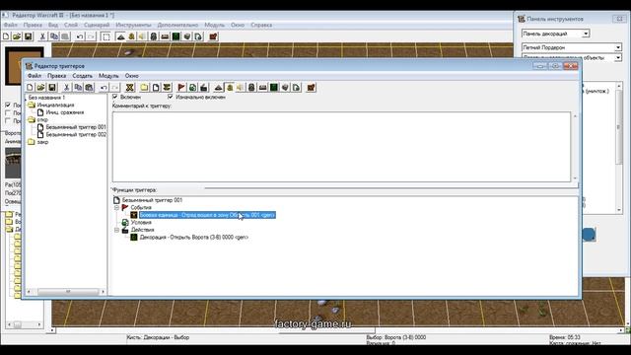Object manager green icon in Trigger Editor toolbar

[274, 88]
